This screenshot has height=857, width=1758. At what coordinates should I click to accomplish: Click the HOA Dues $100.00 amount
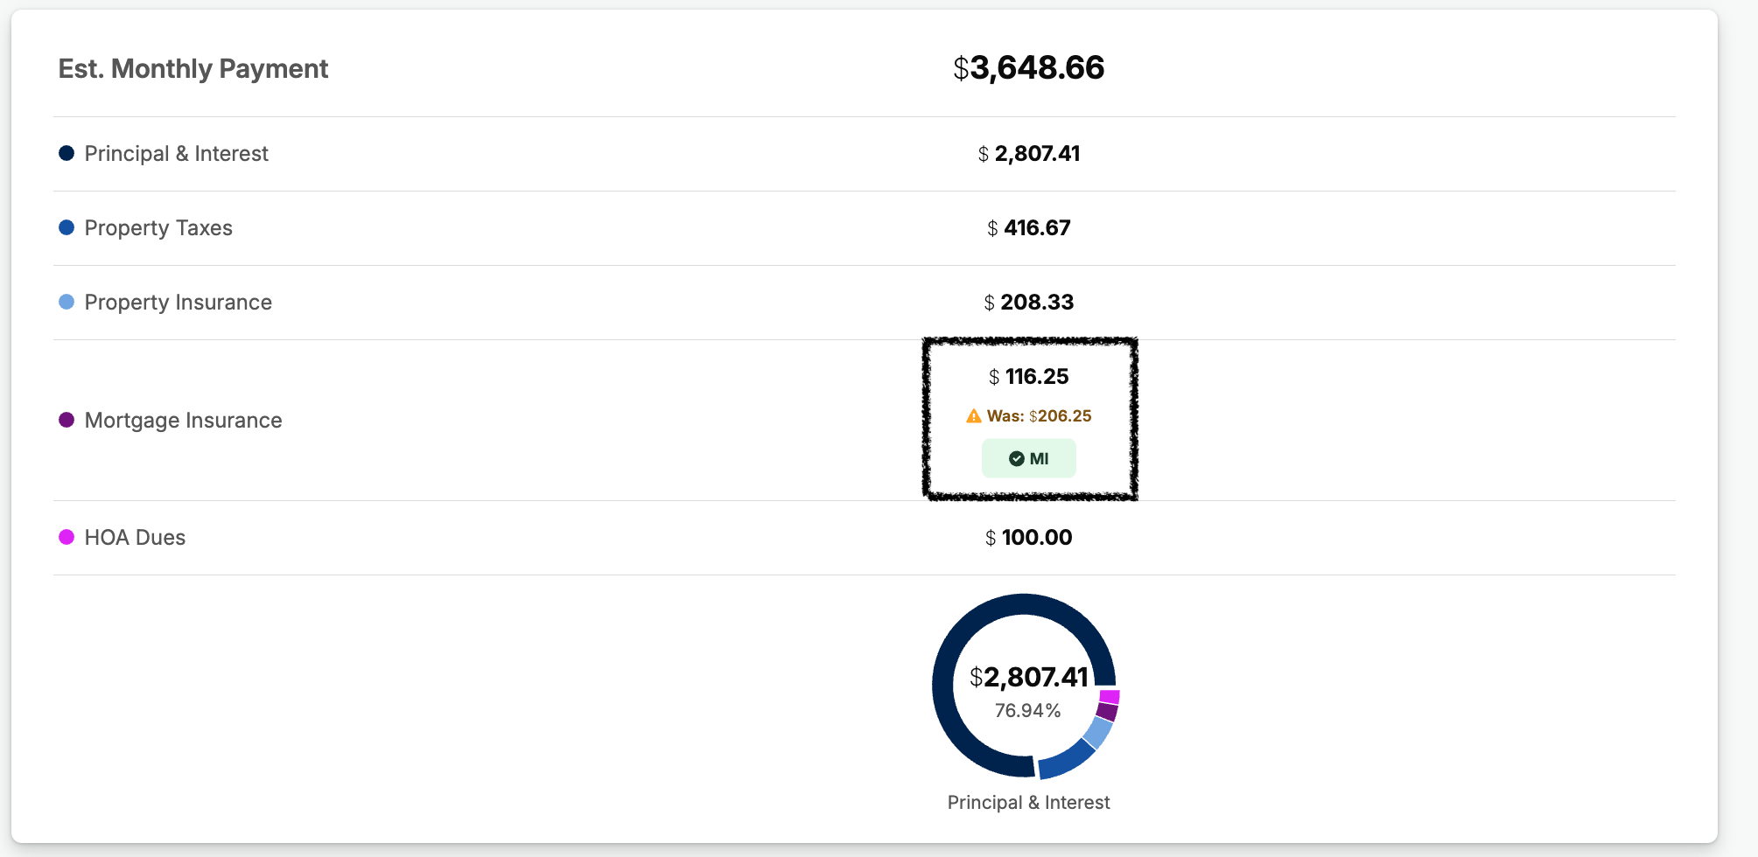click(1029, 538)
